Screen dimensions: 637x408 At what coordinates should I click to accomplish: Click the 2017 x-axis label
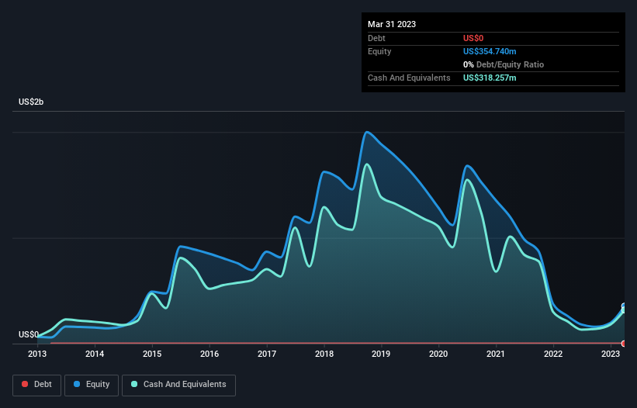coord(266,354)
